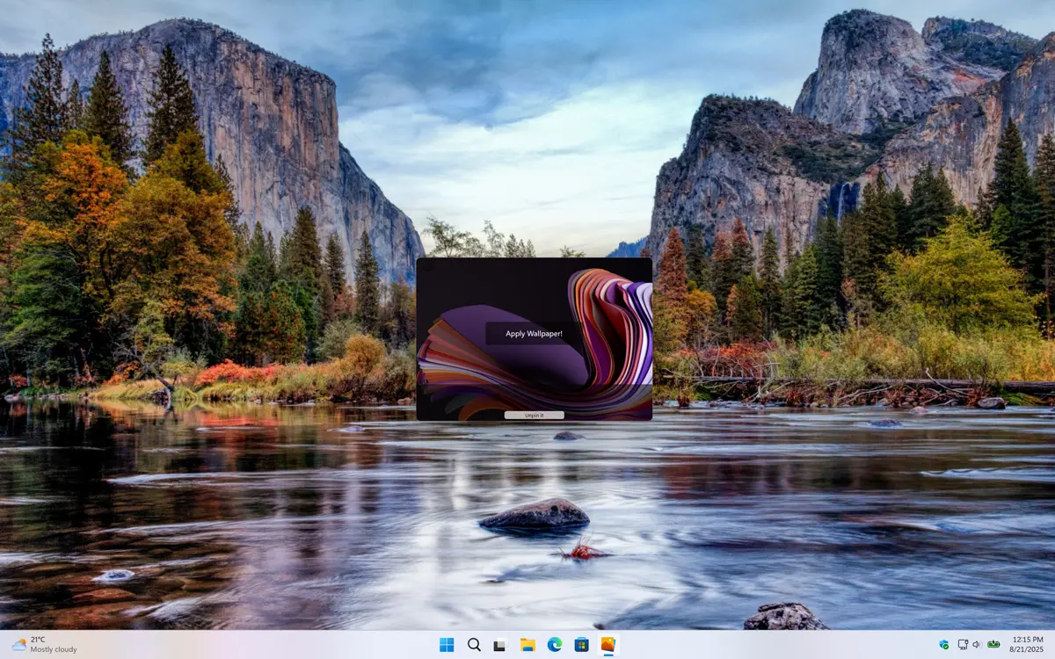Screen dimensions: 1055x659
Task: Launch File Explorer from the taskbar
Action: point(527,645)
